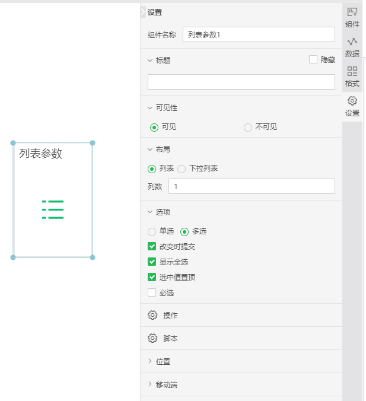
Task: Uncheck the 改变时提交 checkbox
Action: tap(152, 247)
